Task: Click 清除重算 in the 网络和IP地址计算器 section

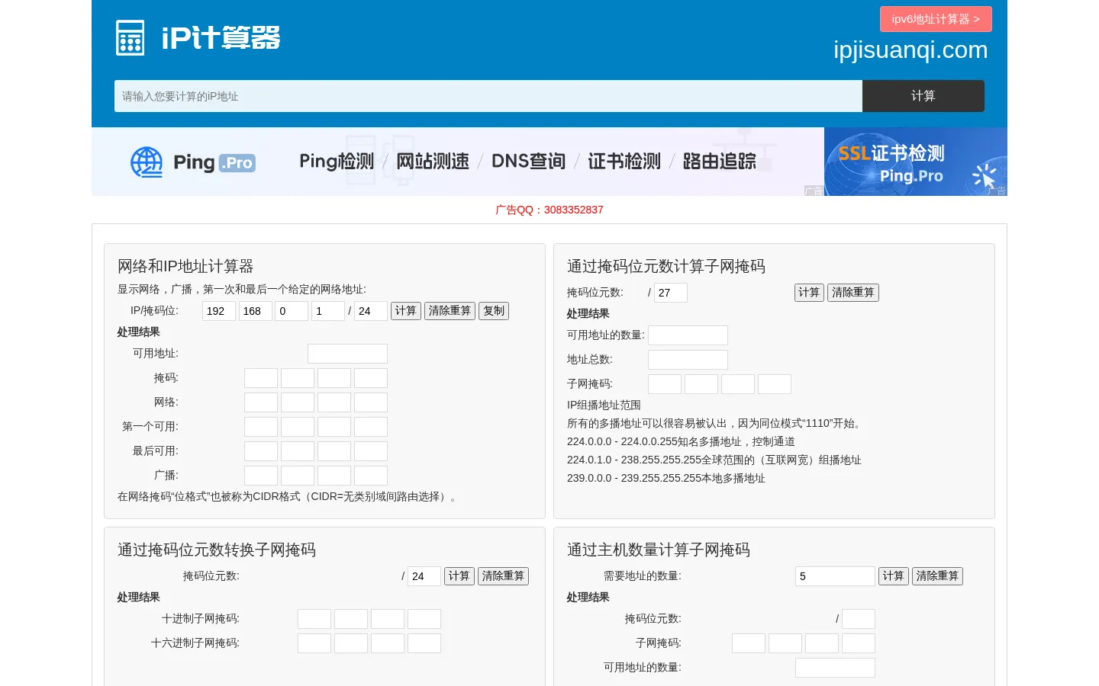Action: pyautogui.click(x=450, y=311)
